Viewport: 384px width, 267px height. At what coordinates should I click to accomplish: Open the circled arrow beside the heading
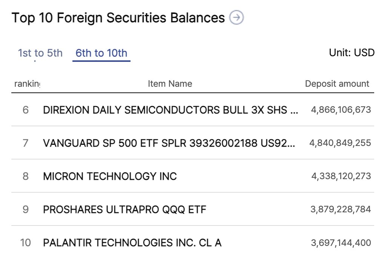point(237,17)
